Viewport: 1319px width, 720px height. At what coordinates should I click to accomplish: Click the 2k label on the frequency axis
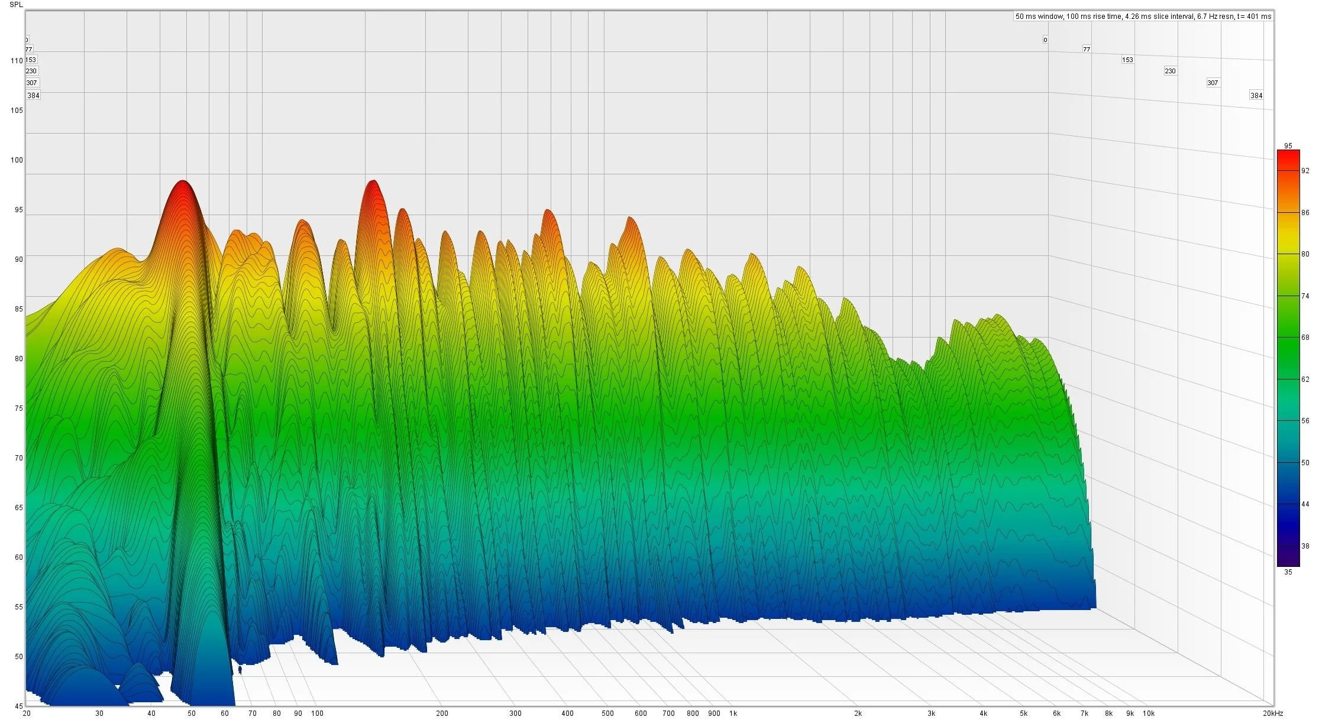click(858, 713)
